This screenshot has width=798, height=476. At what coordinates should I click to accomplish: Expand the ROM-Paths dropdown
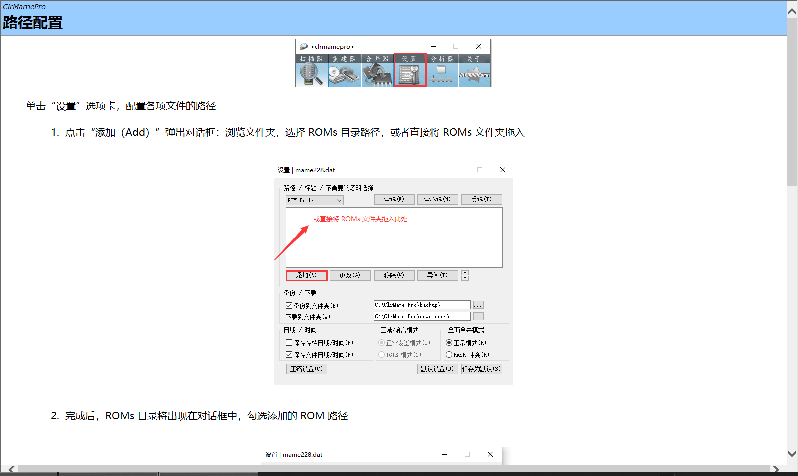pos(315,200)
